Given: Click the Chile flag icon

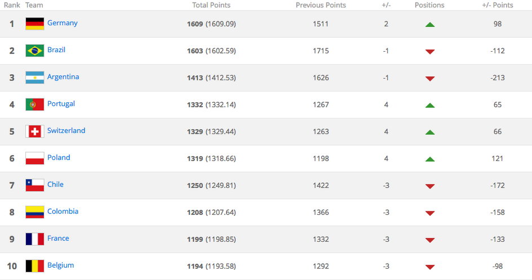Looking at the screenshot, I should [34, 185].
